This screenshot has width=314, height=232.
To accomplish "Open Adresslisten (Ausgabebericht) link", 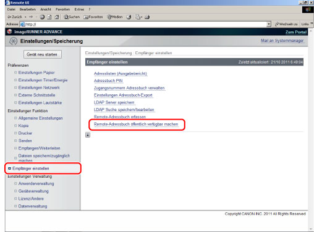I will 121,73.
